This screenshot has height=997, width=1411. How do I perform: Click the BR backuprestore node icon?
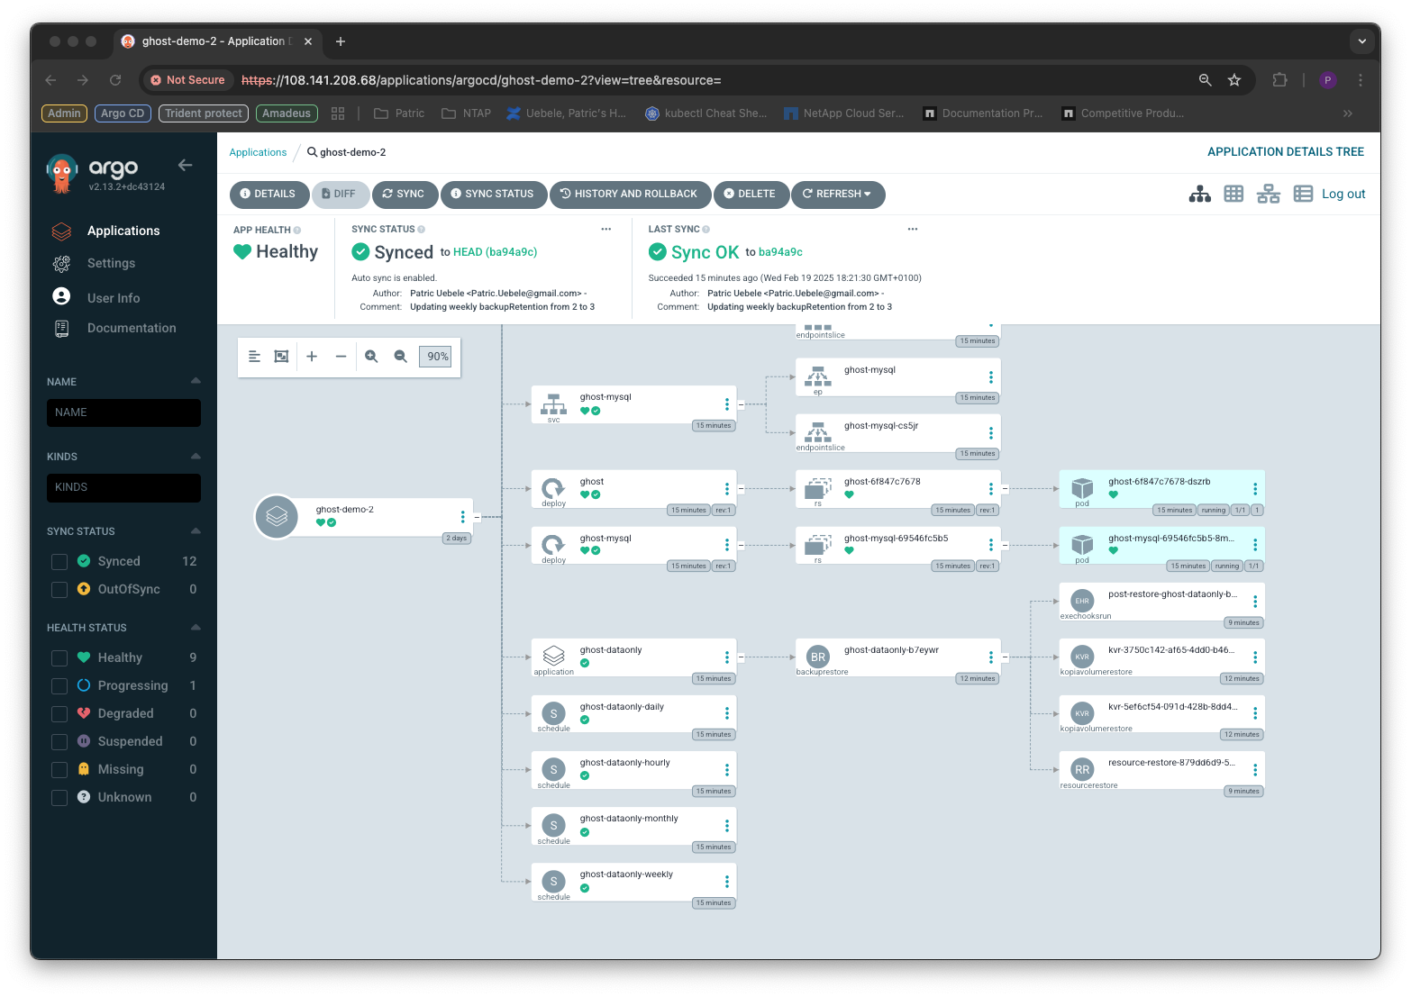pos(817,657)
